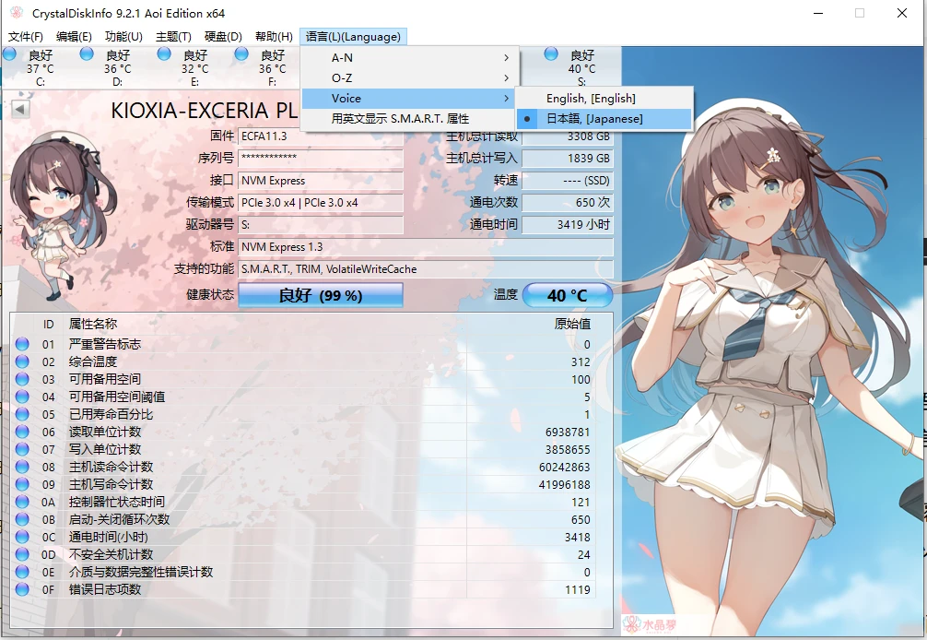Image resolution: width=927 pixels, height=640 pixels.
Task: Click status orb for attribute 03 可用备用空间
Action: coord(22,379)
